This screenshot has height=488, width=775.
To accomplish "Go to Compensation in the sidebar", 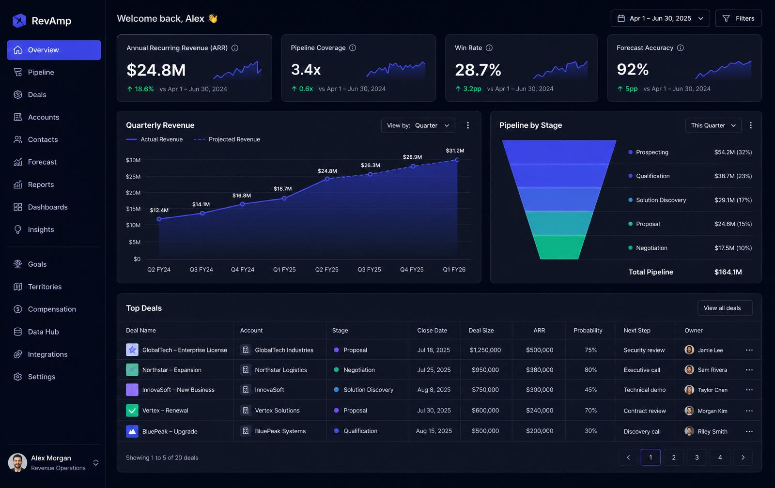I will click(54, 309).
